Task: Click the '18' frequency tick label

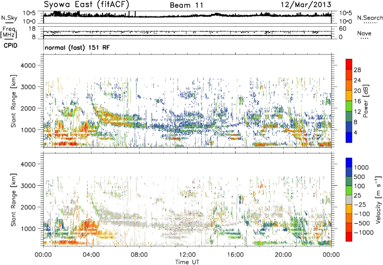Action: click(32, 29)
